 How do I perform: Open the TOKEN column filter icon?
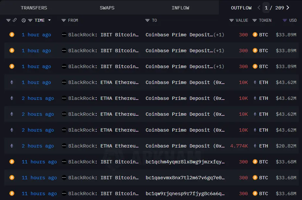255,20
